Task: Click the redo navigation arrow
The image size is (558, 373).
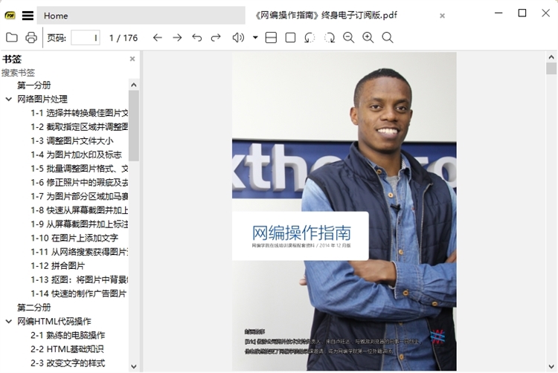Action: [x=216, y=38]
